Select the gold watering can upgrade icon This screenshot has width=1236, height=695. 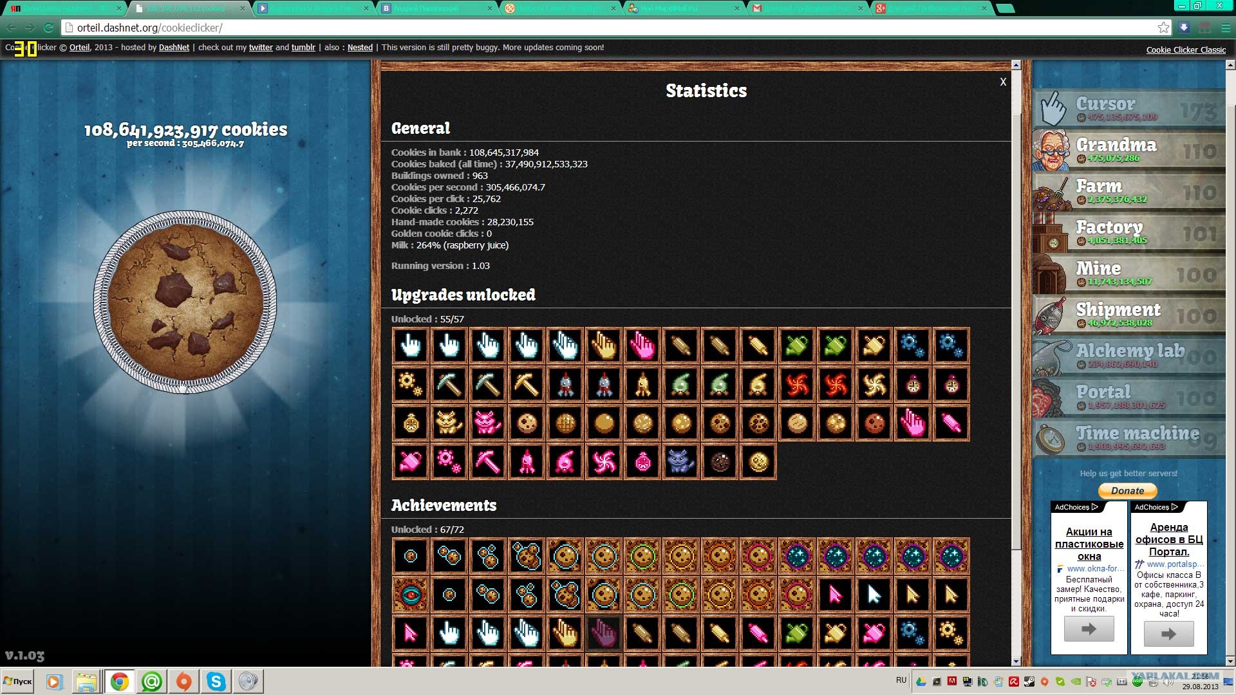pyautogui.click(x=874, y=346)
